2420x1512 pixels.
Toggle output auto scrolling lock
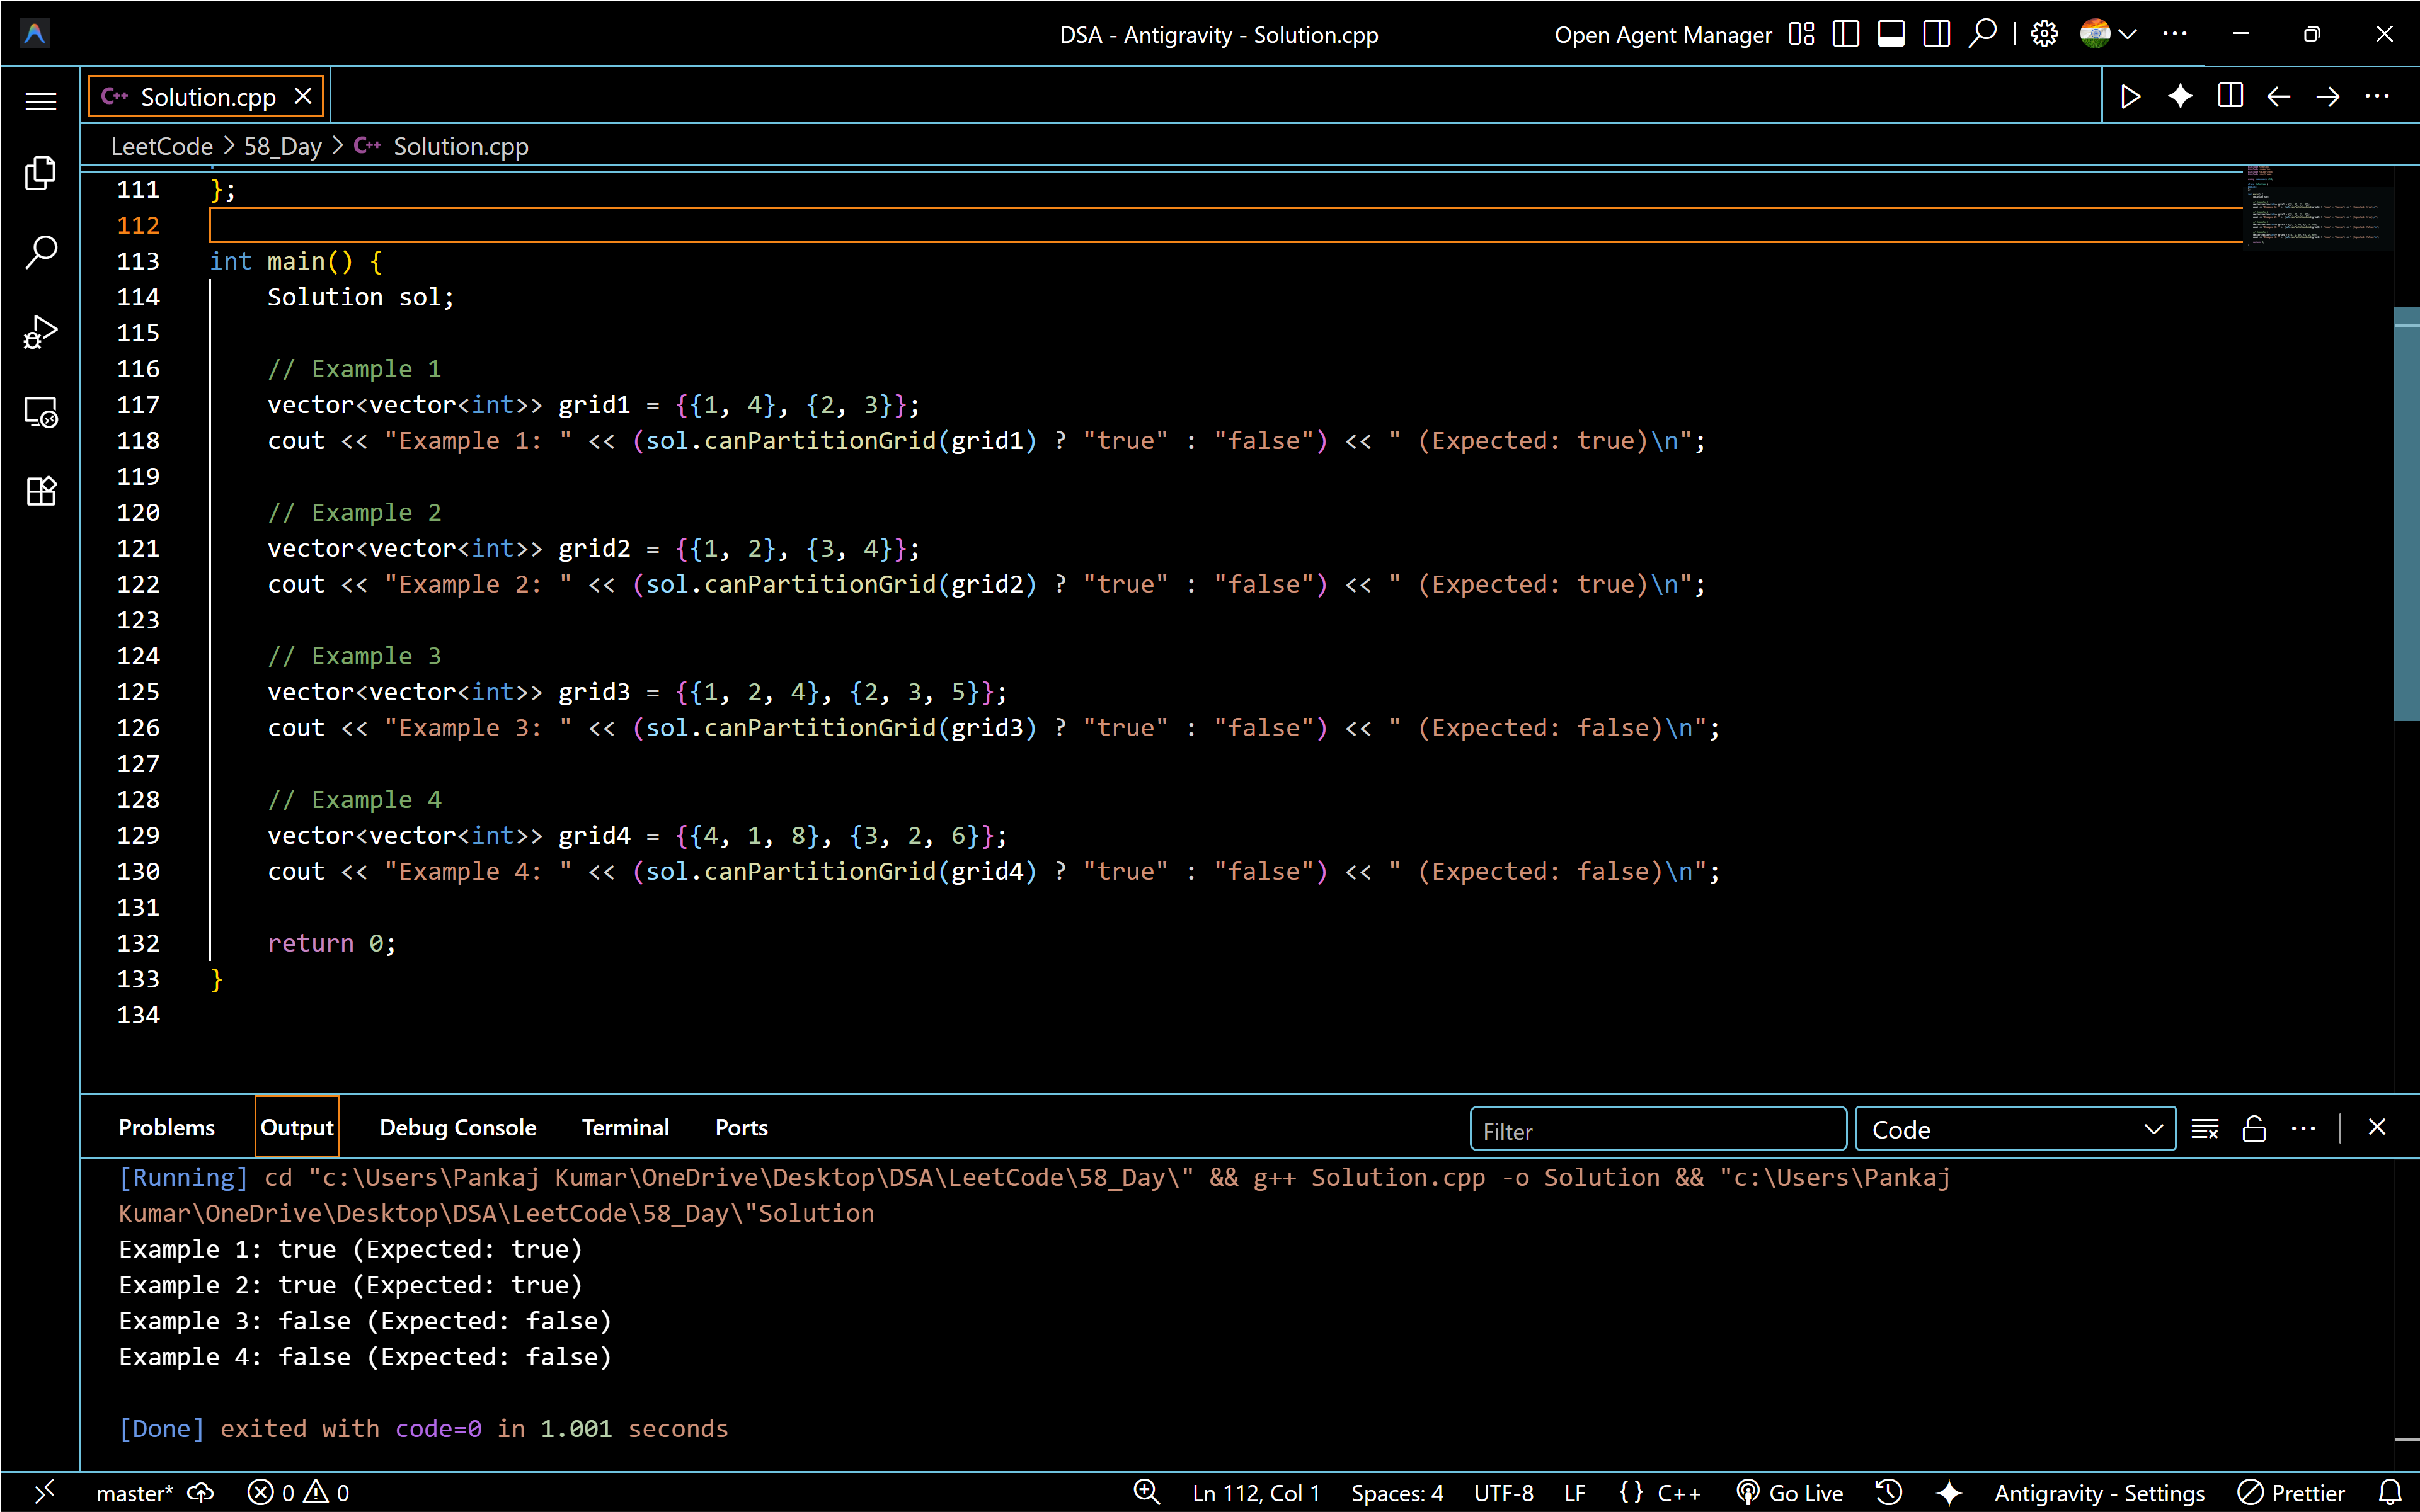tap(2254, 1129)
